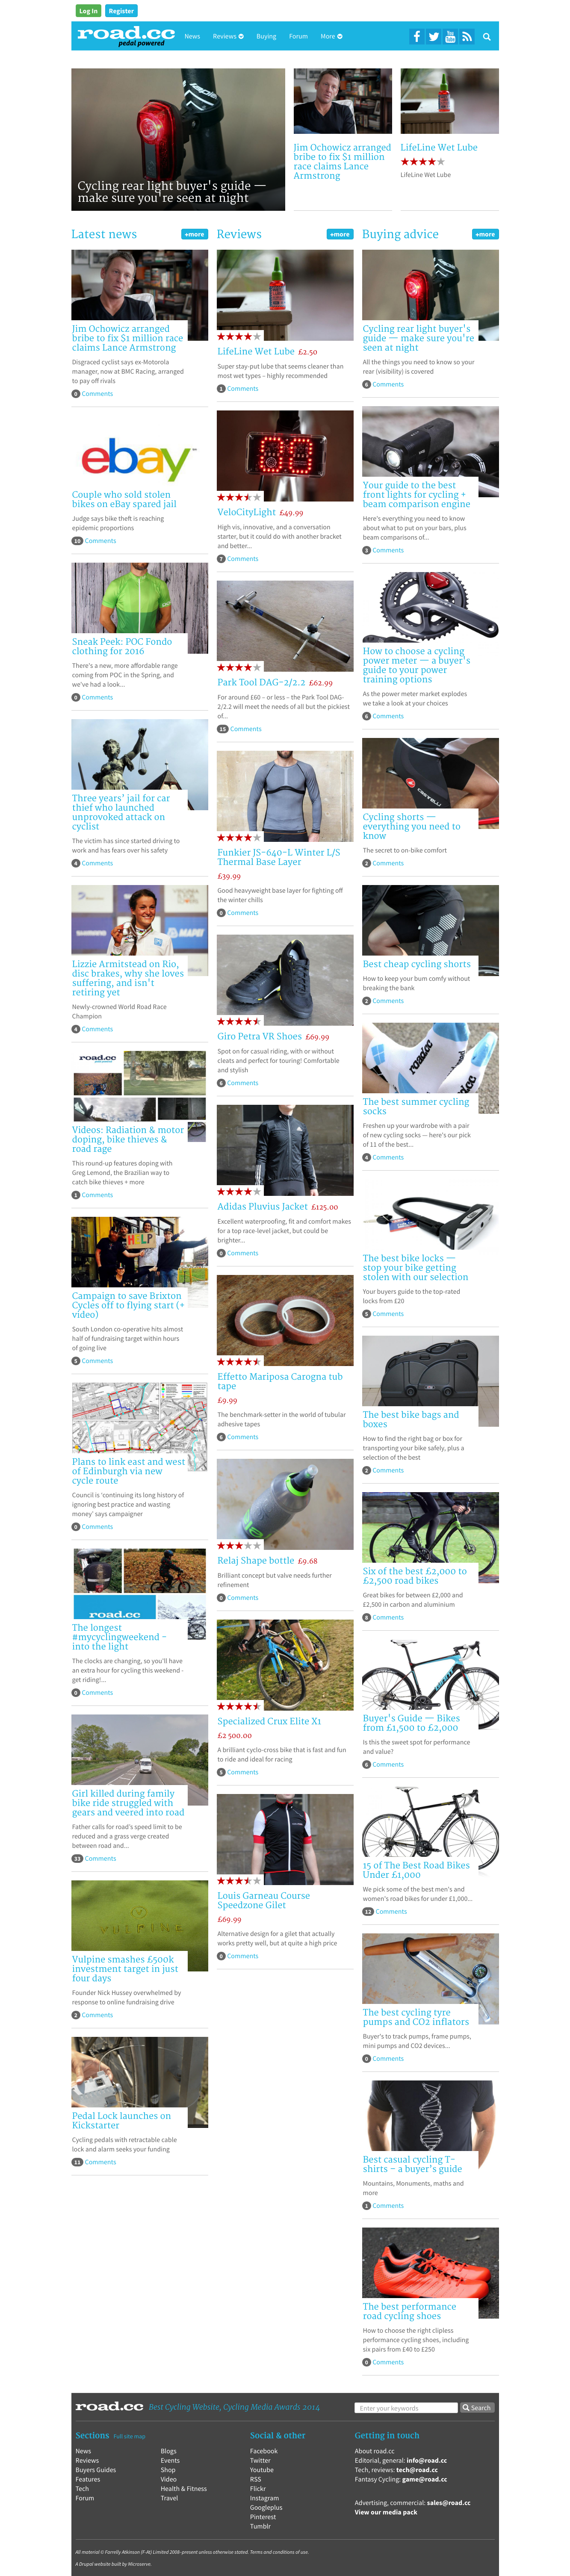Open the Twitter icon in header
The height and width of the screenshot is (2576, 570).
[x=434, y=36]
